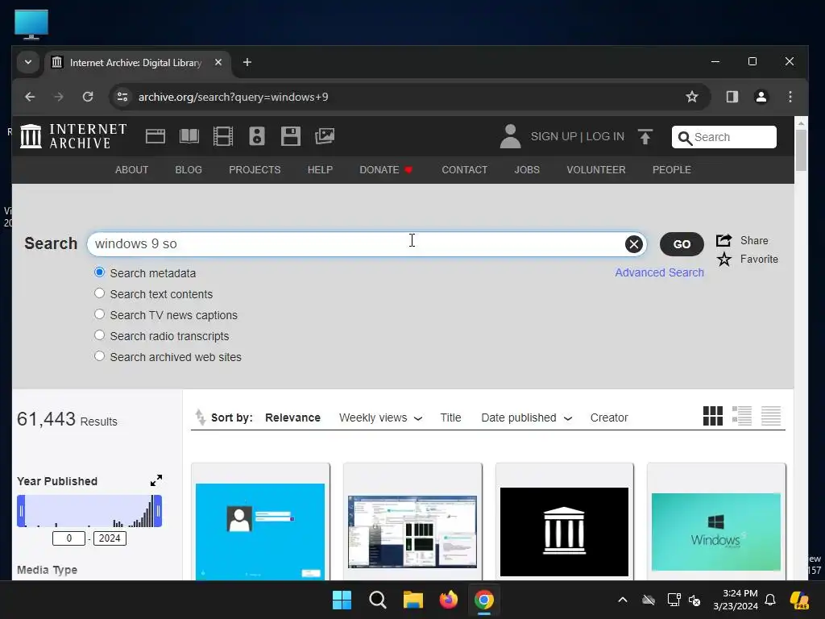This screenshot has width=825, height=619.
Task: Open taskbar search
Action: point(377,600)
